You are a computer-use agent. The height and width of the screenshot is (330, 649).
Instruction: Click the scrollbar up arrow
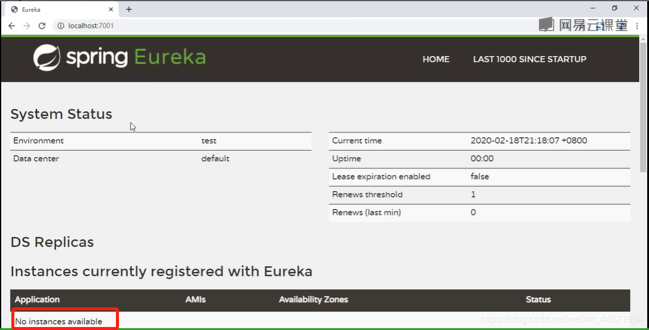(x=643, y=39)
